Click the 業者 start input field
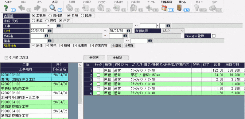The width and height of the screenshot is (245, 119). pos(39,41)
